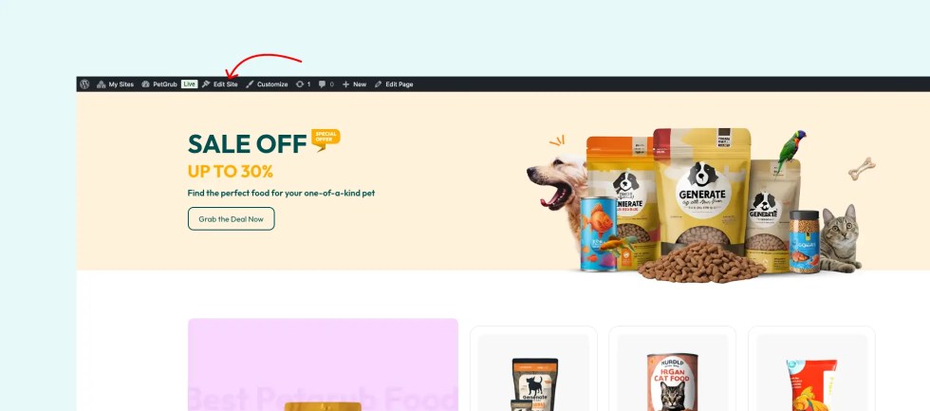930x411 pixels.
Task: Open the My Sites network icon
Action: (101, 84)
